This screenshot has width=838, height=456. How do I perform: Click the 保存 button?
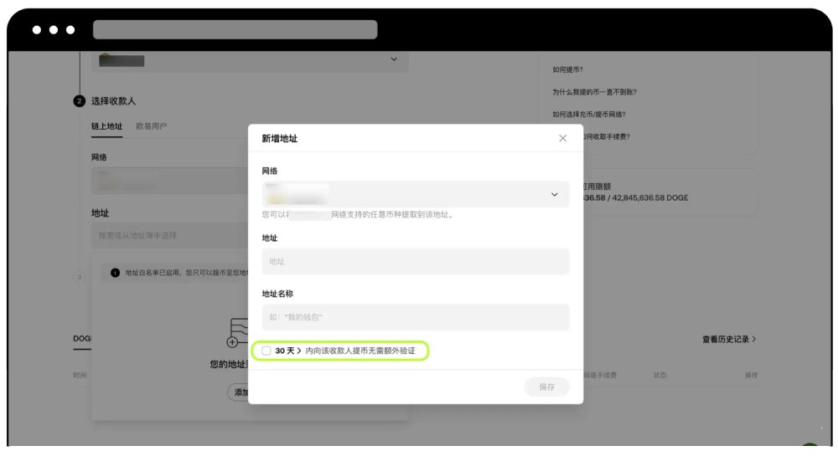tap(546, 387)
